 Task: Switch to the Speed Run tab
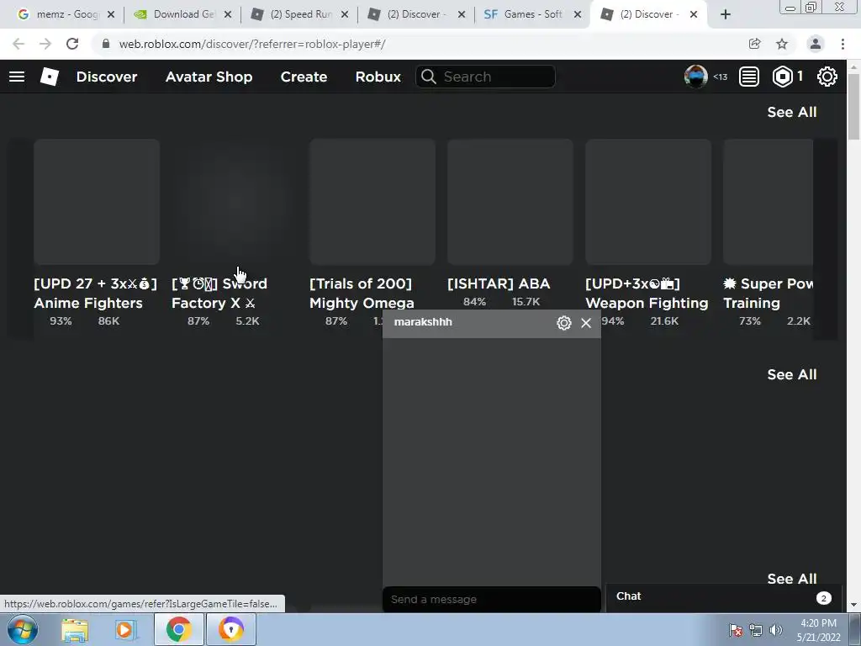click(x=300, y=14)
